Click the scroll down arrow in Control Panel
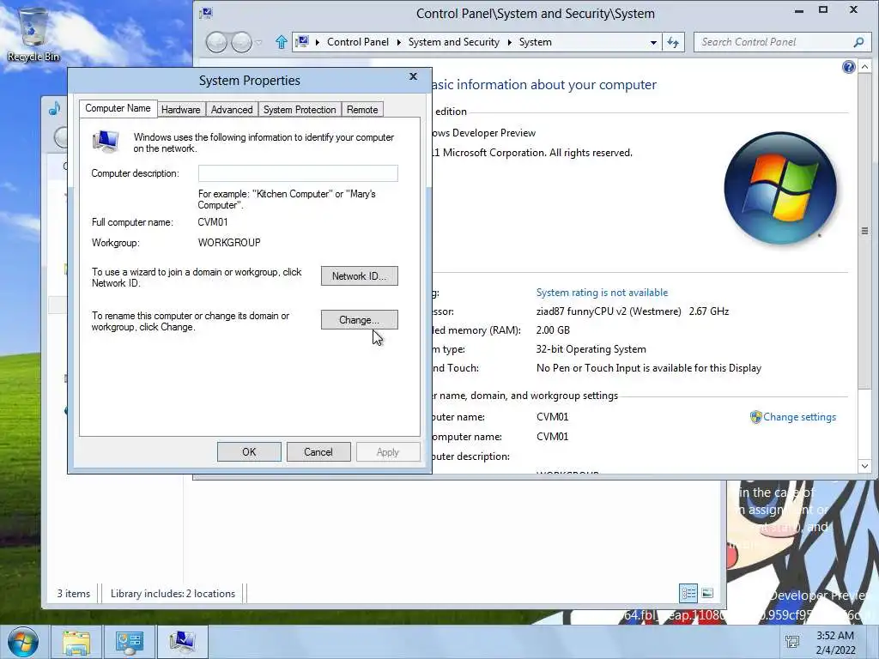The height and width of the screenshot is (659, 879). coord(864,466)
